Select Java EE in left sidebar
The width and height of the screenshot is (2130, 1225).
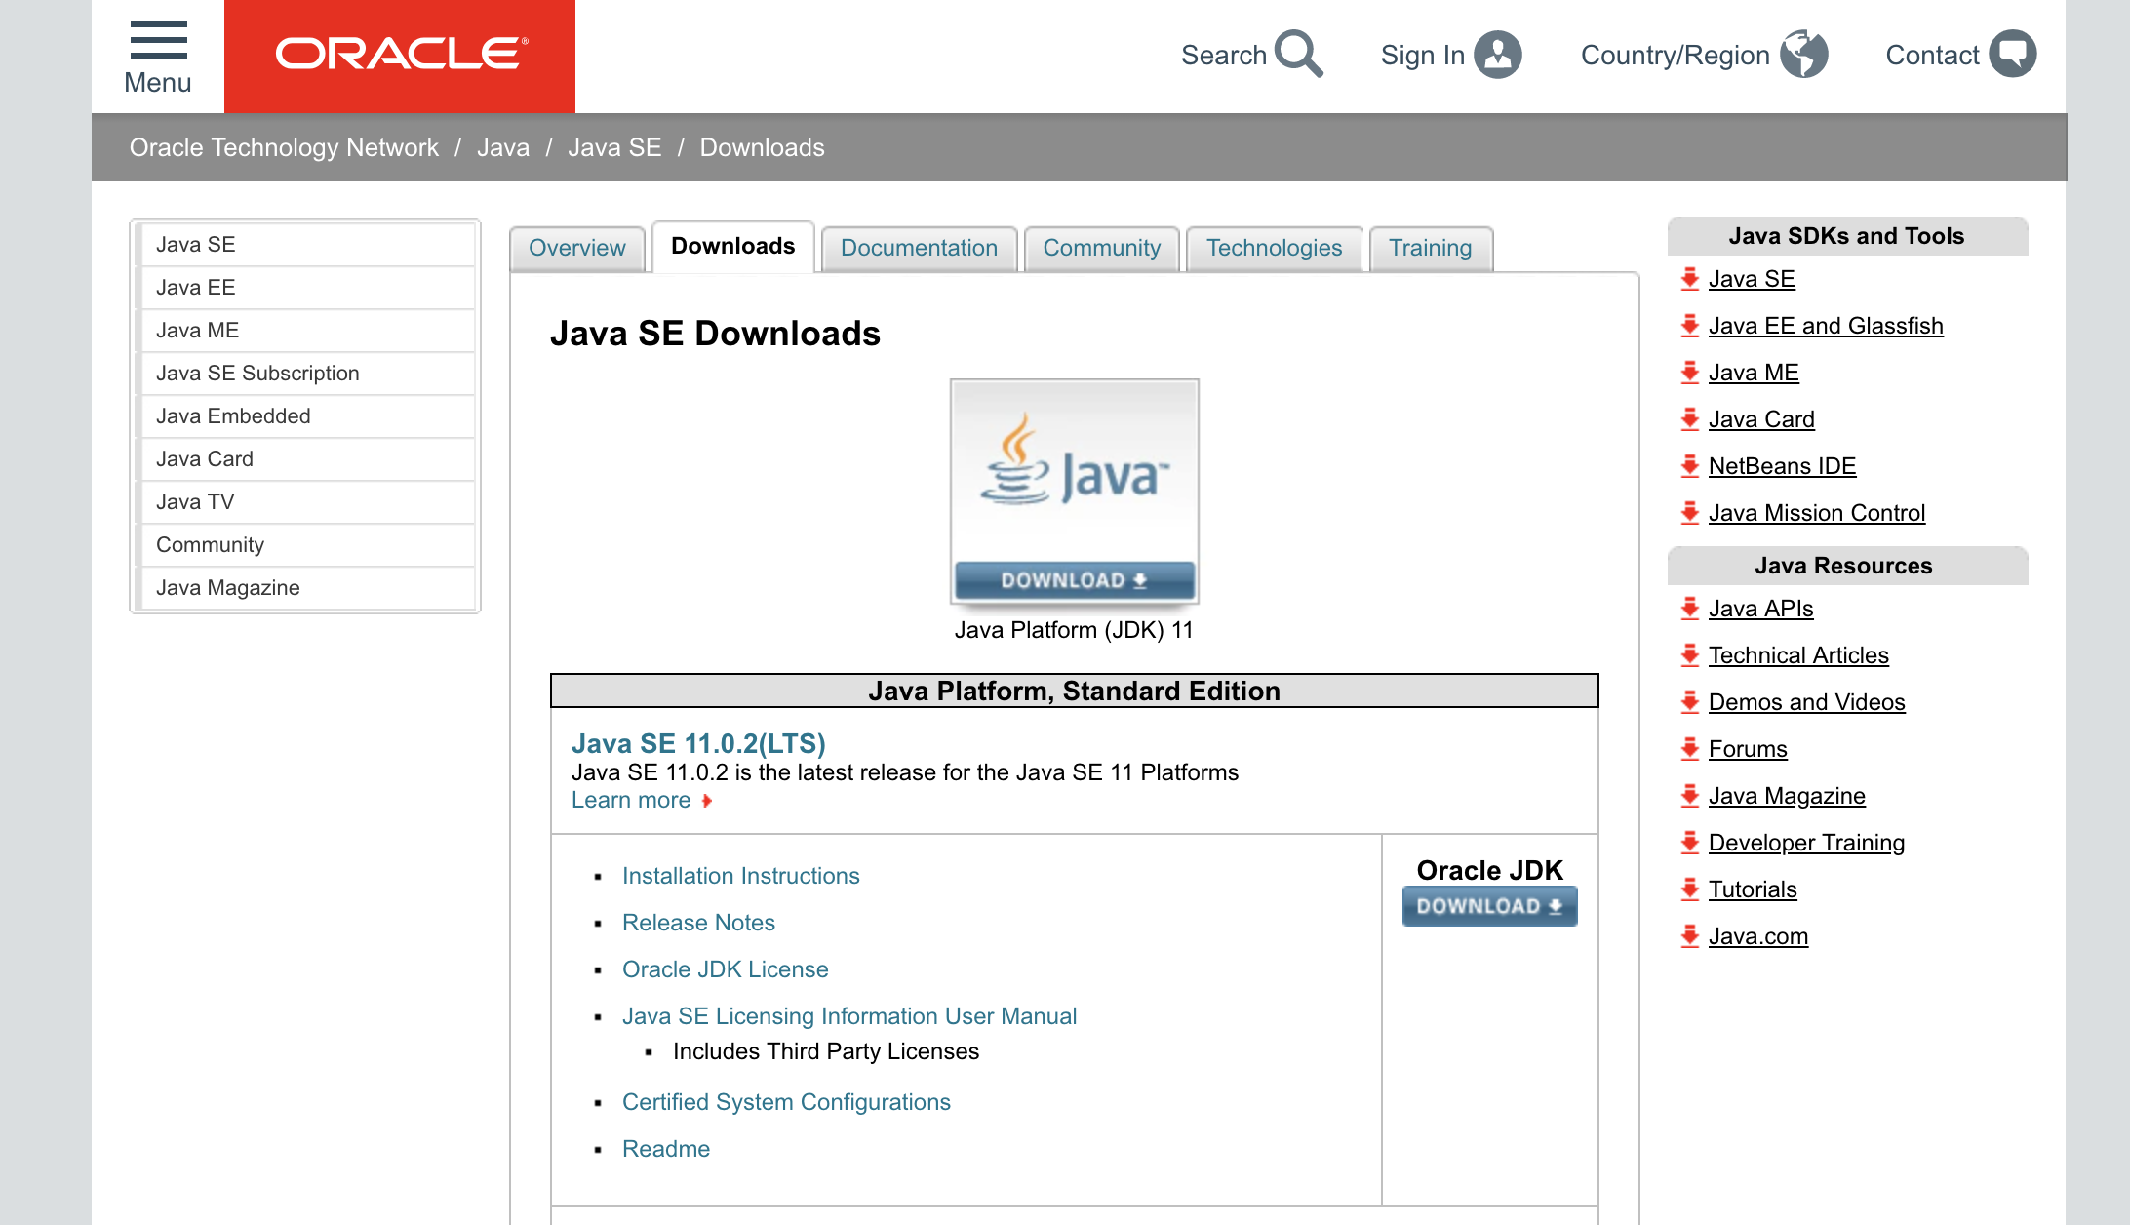click(x=307, y=288)
